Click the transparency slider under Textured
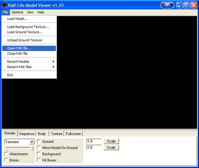 19,148
